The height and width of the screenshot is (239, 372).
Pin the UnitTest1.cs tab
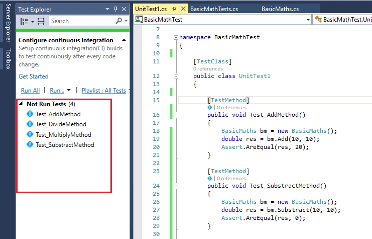(x=174, y=9)
